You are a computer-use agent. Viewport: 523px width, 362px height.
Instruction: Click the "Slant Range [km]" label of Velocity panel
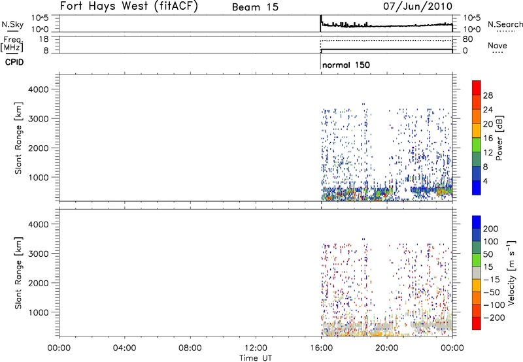click(x=18, y=273)
